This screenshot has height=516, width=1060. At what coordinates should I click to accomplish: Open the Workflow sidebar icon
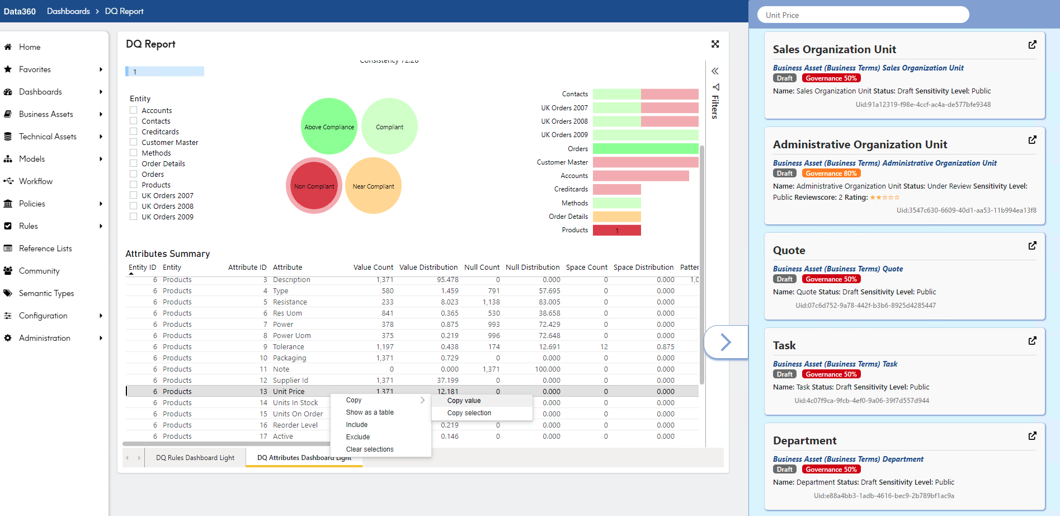[8, 181]
